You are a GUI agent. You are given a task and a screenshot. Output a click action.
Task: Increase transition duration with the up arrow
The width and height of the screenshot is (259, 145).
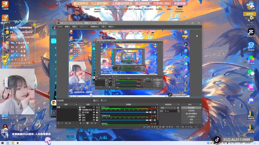point(178,110)
